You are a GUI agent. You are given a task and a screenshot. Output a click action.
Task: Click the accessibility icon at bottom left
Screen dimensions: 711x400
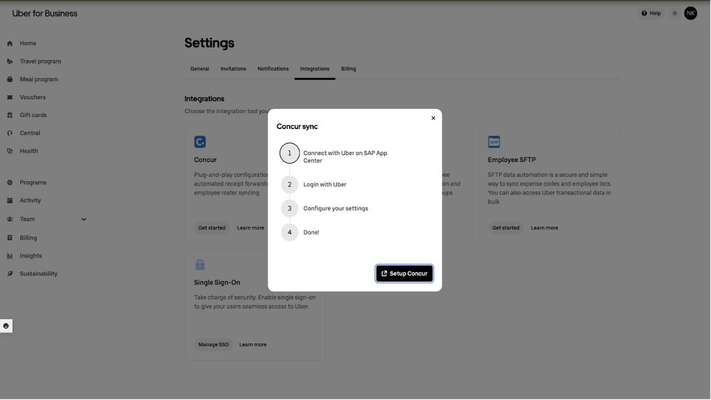pyautogui.click(x=6, y=325)
